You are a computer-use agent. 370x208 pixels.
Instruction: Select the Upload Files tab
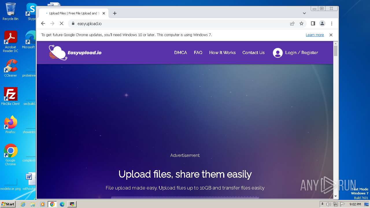73,13
